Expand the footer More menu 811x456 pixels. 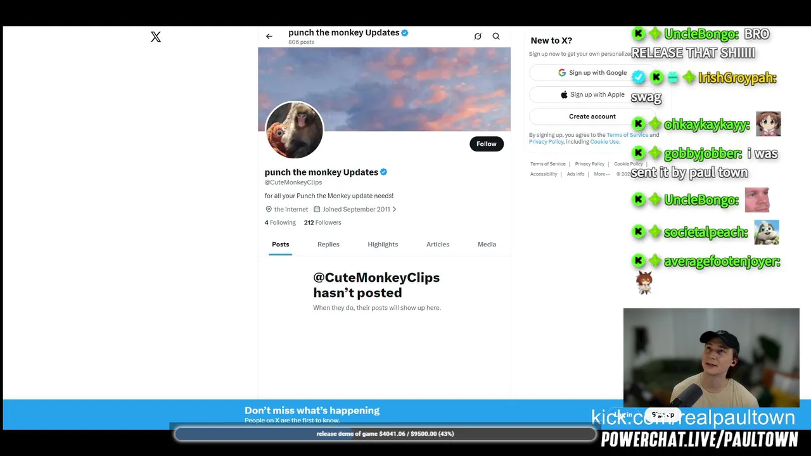click(602, 174)
